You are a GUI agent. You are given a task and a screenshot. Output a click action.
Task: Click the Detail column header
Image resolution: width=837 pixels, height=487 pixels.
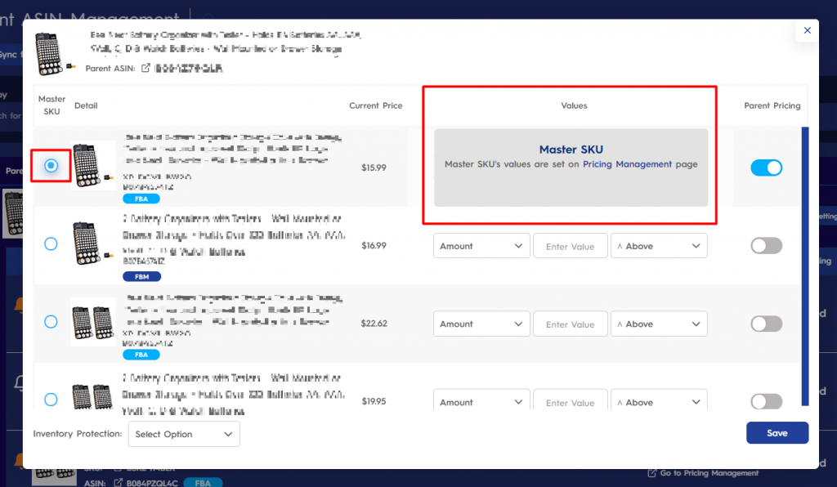coord(86,105)
